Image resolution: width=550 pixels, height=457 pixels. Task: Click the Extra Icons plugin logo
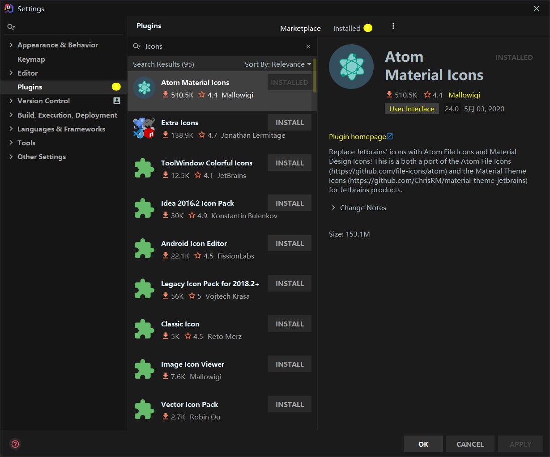[x=144, y=128]
